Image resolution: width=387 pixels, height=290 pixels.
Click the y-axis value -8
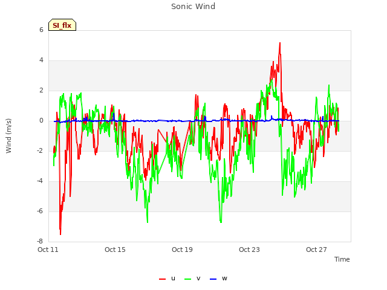click(x=40, y=242)
